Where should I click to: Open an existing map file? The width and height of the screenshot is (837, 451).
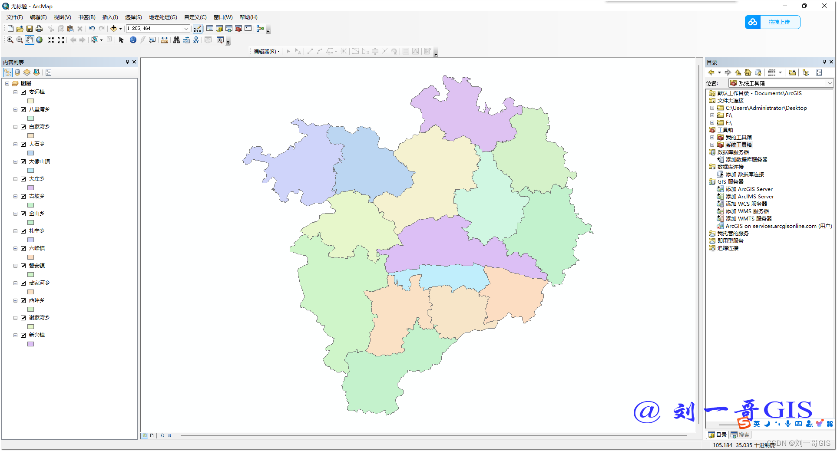[x=20, y=29]
